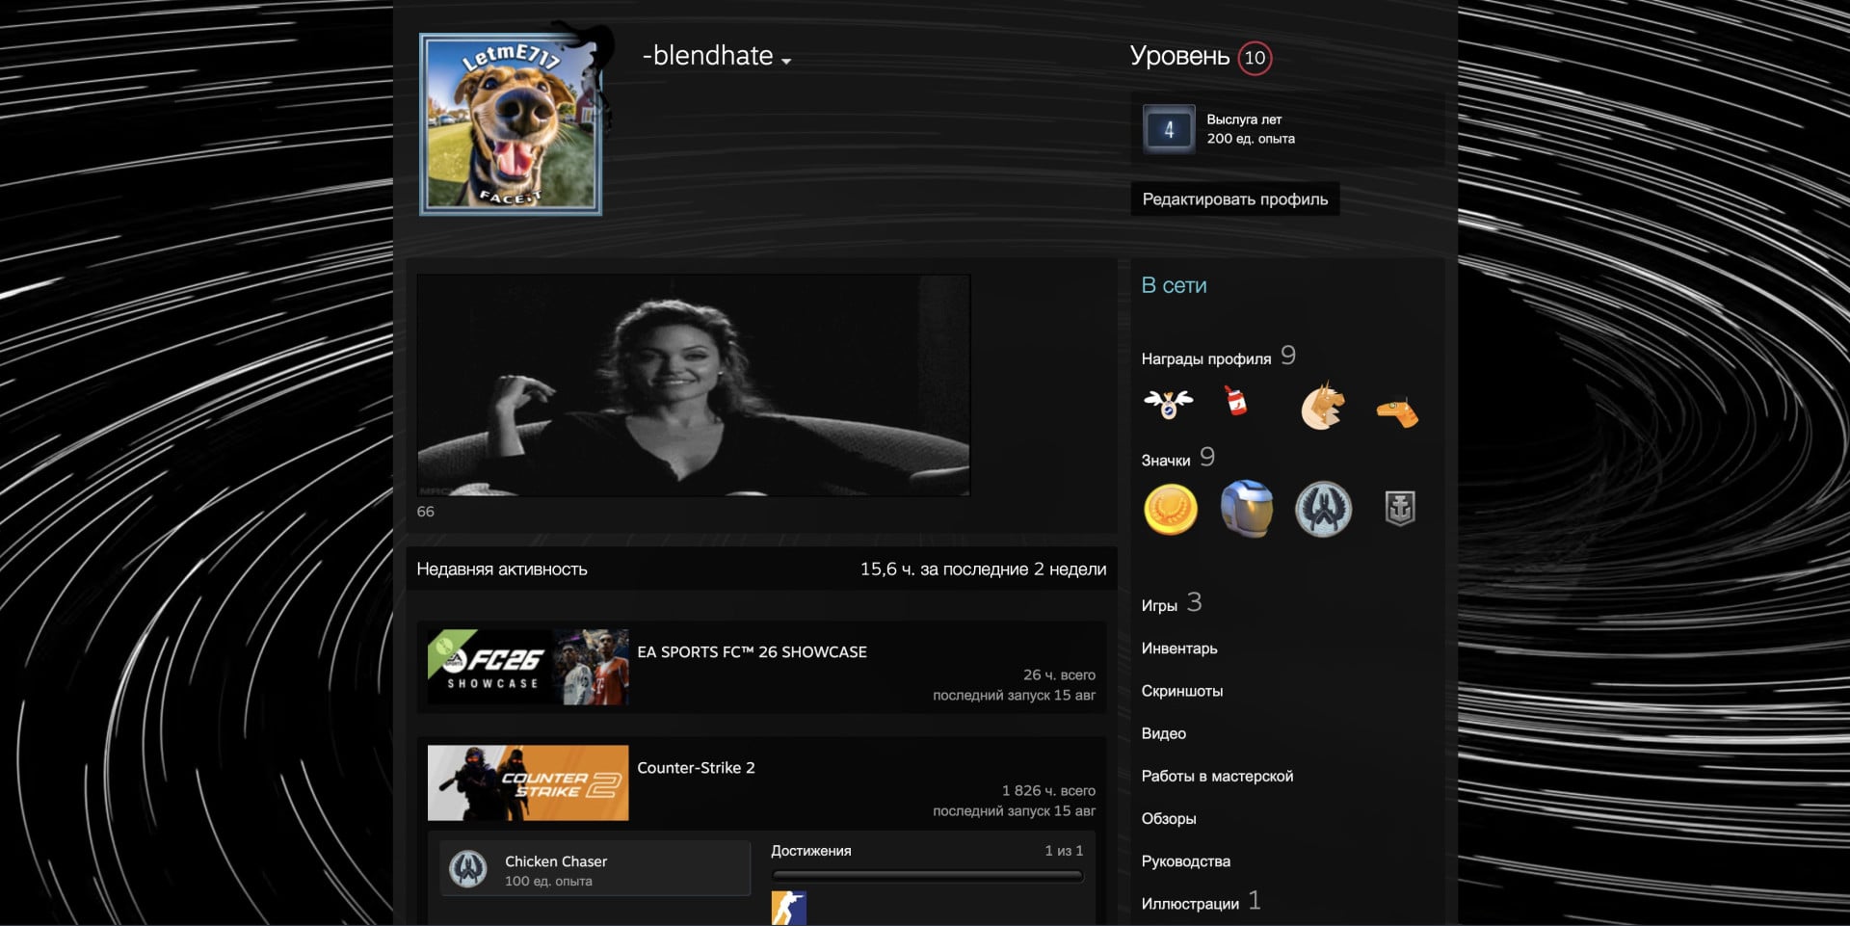This screenshot has width=1850, height=926.
Task: Click the Counter-Strike 2 game title
Action: pyautogui.click(x=696, y=768)
